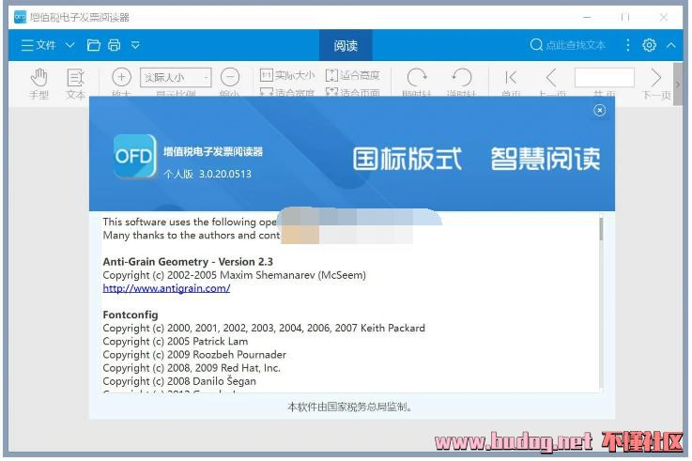The image size is (692, 461).
Task: Choose 实际大小 actual size view
Action: coord(287,75)
